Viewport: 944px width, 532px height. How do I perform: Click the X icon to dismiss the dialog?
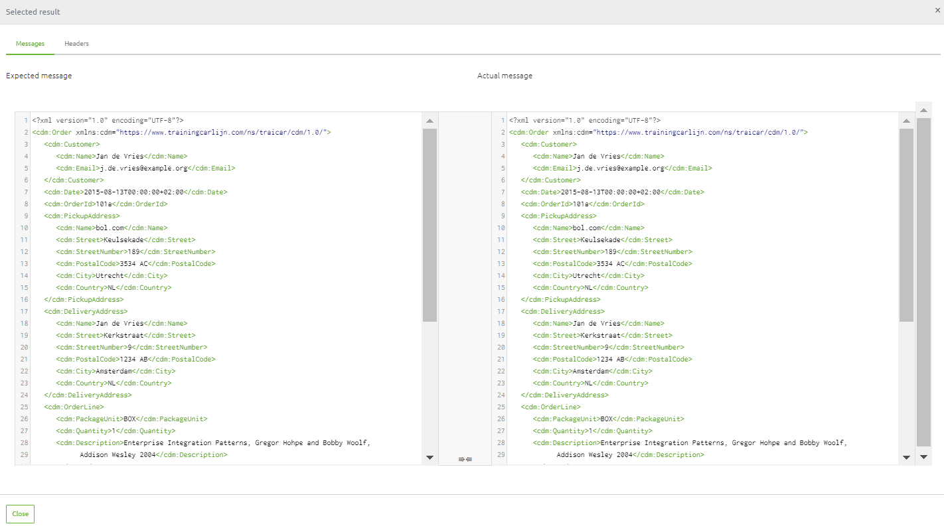coord(937,11)
